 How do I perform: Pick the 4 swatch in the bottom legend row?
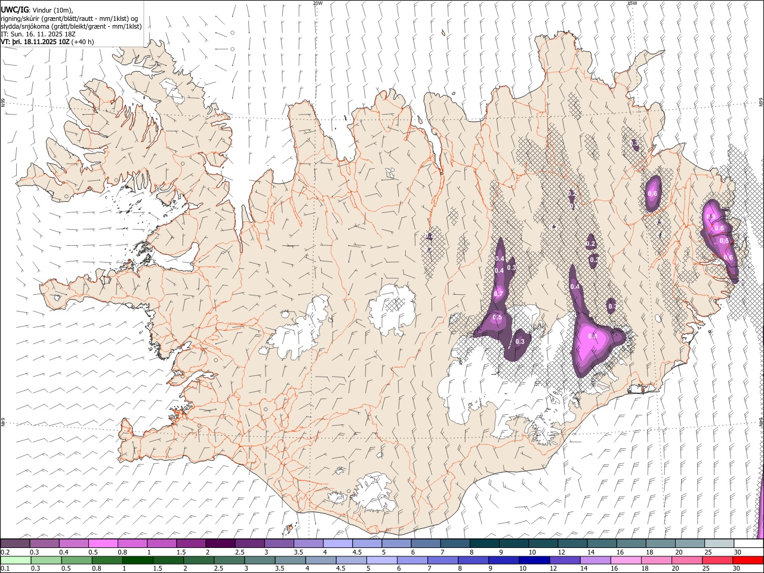click(321, 560)
